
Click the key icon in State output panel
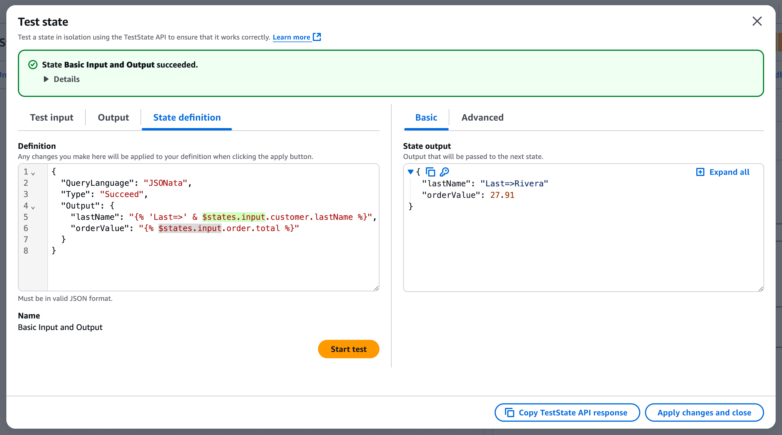[444, 172]
